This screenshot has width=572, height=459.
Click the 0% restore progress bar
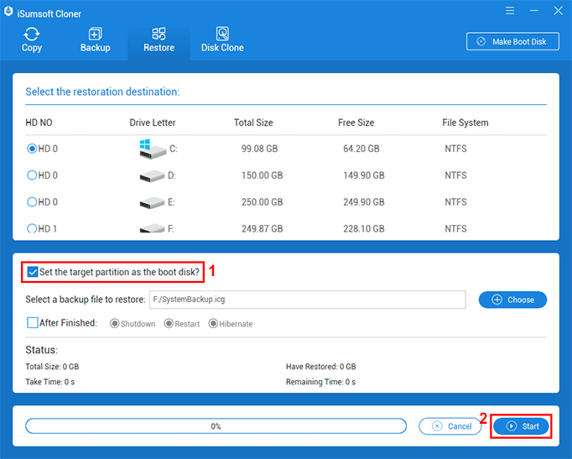pos(216,426)
